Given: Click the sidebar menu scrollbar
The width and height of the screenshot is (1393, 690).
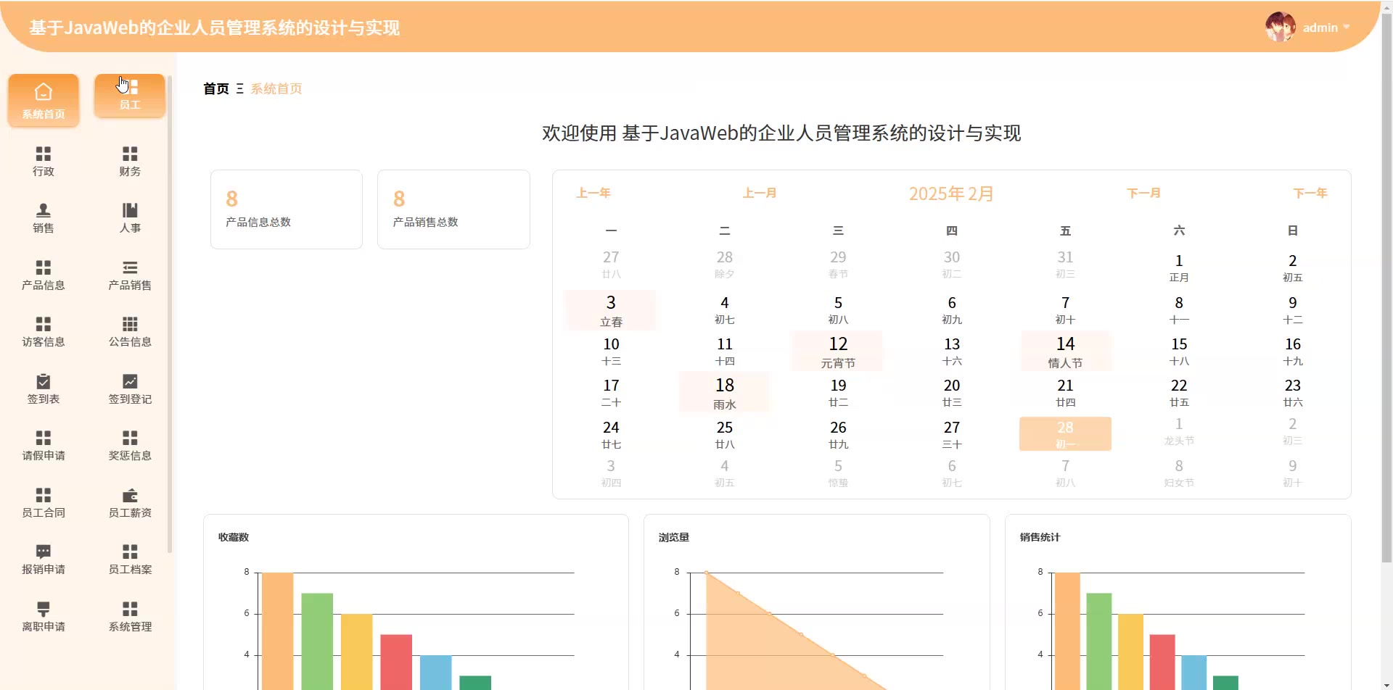Looking at the screenshot, I should click(170, 313).
